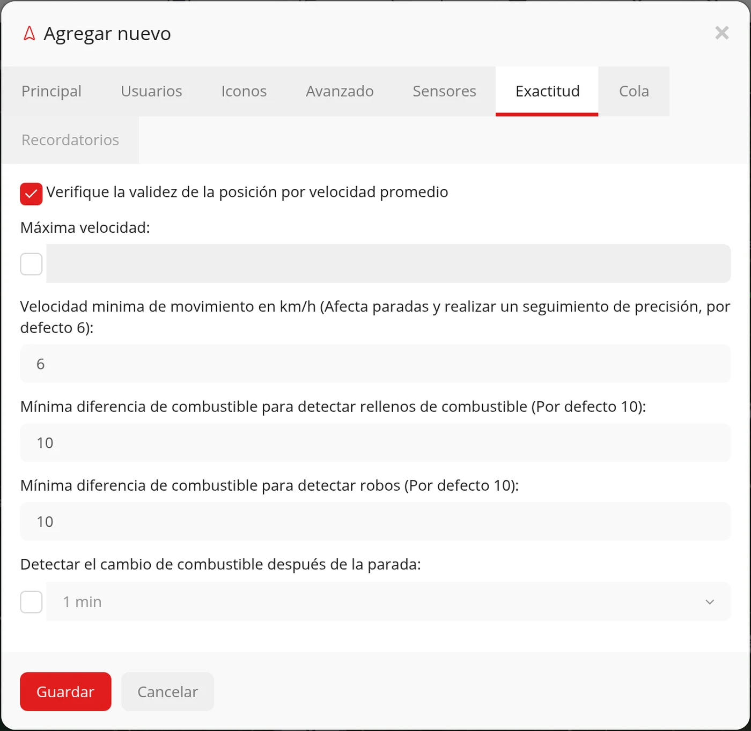
Task: Click the red arrow logo icon
Action: pyautogui.click(x=30, y=33)
